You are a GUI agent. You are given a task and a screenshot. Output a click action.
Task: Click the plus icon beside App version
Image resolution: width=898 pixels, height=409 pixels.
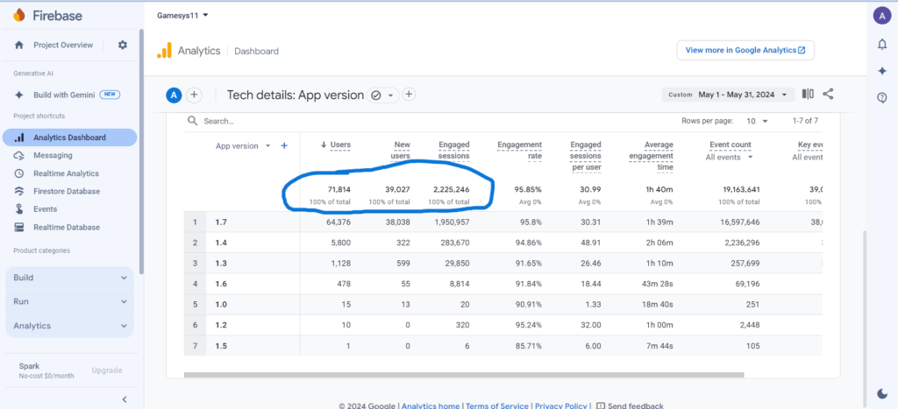(x=284, y=146)
